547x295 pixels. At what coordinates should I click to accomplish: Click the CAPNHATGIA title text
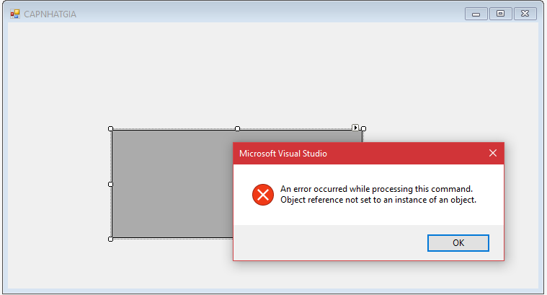pyautogui.click(x=50, y=14)
